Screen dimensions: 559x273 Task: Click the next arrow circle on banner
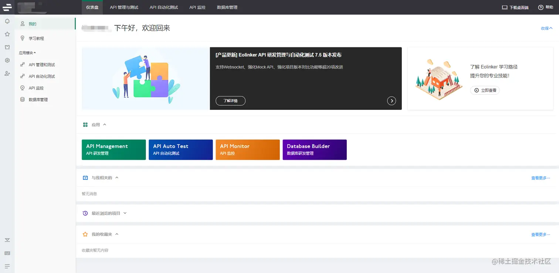pos(392,101)
